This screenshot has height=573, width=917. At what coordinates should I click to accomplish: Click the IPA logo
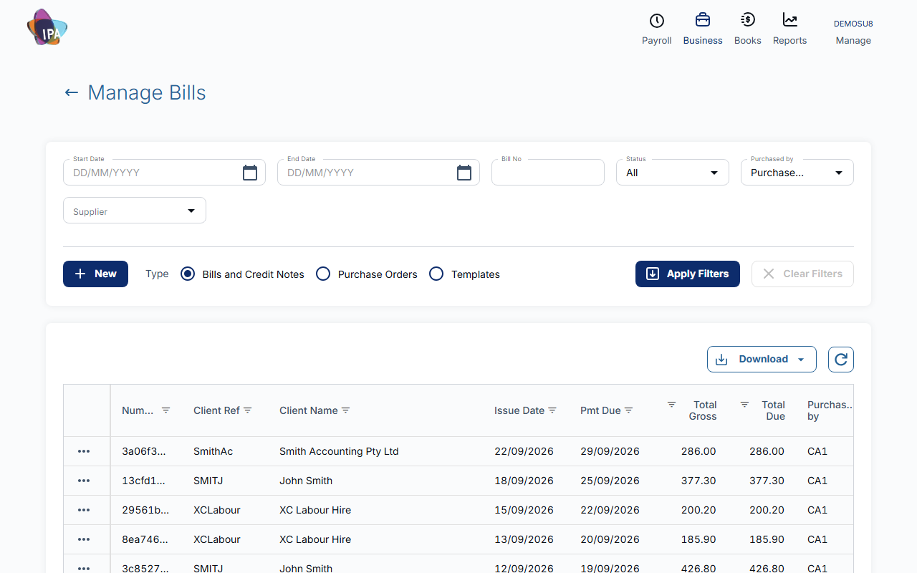coord(47,28)
